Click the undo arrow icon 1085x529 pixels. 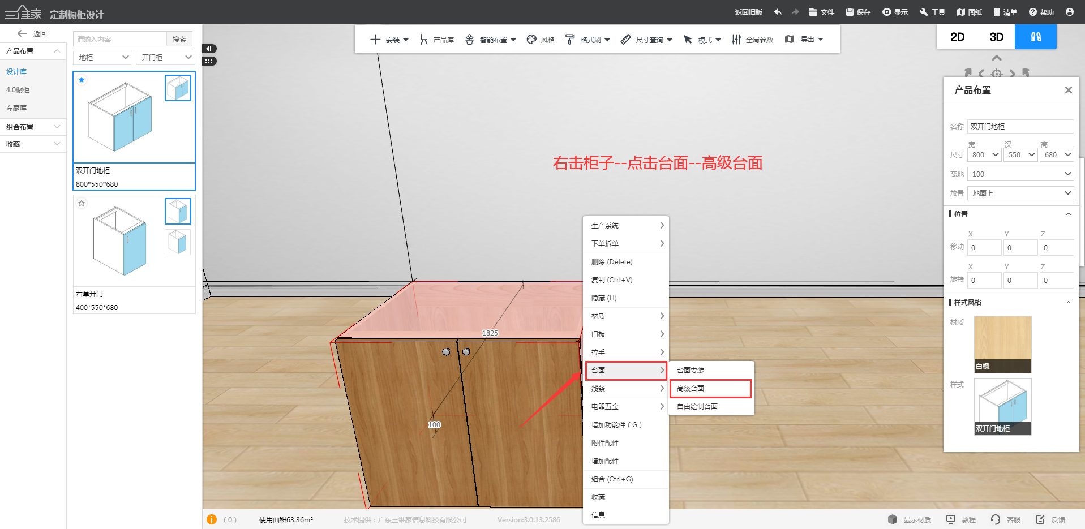[778, 12]
